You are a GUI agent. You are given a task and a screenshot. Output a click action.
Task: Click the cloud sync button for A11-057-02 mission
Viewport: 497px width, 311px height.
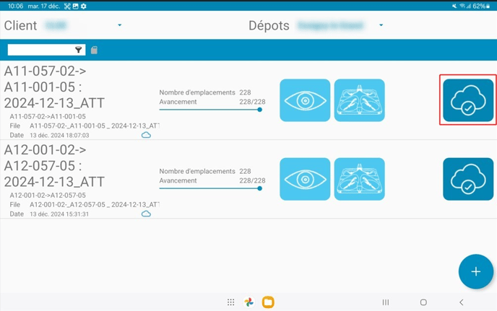click(467, 100)
